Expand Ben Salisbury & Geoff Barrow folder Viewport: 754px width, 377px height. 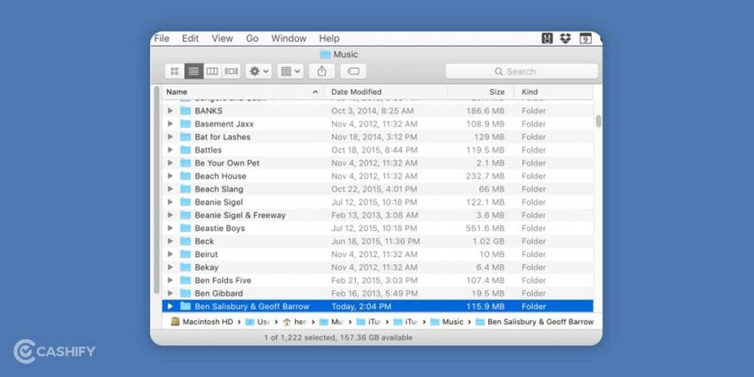pyautogui.click(x=170, y=306)
